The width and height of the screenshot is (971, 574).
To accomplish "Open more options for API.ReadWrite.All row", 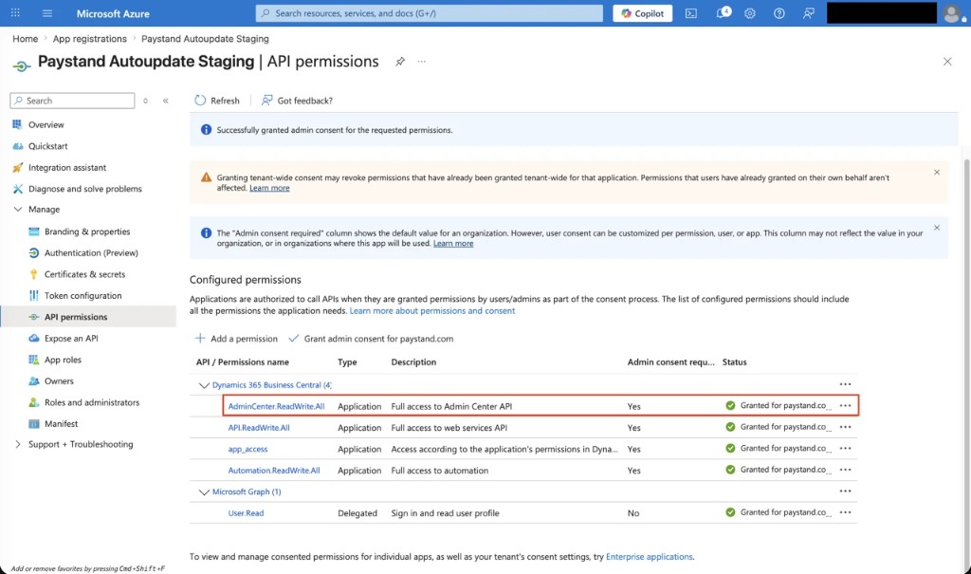I will [x=845, y=427].
